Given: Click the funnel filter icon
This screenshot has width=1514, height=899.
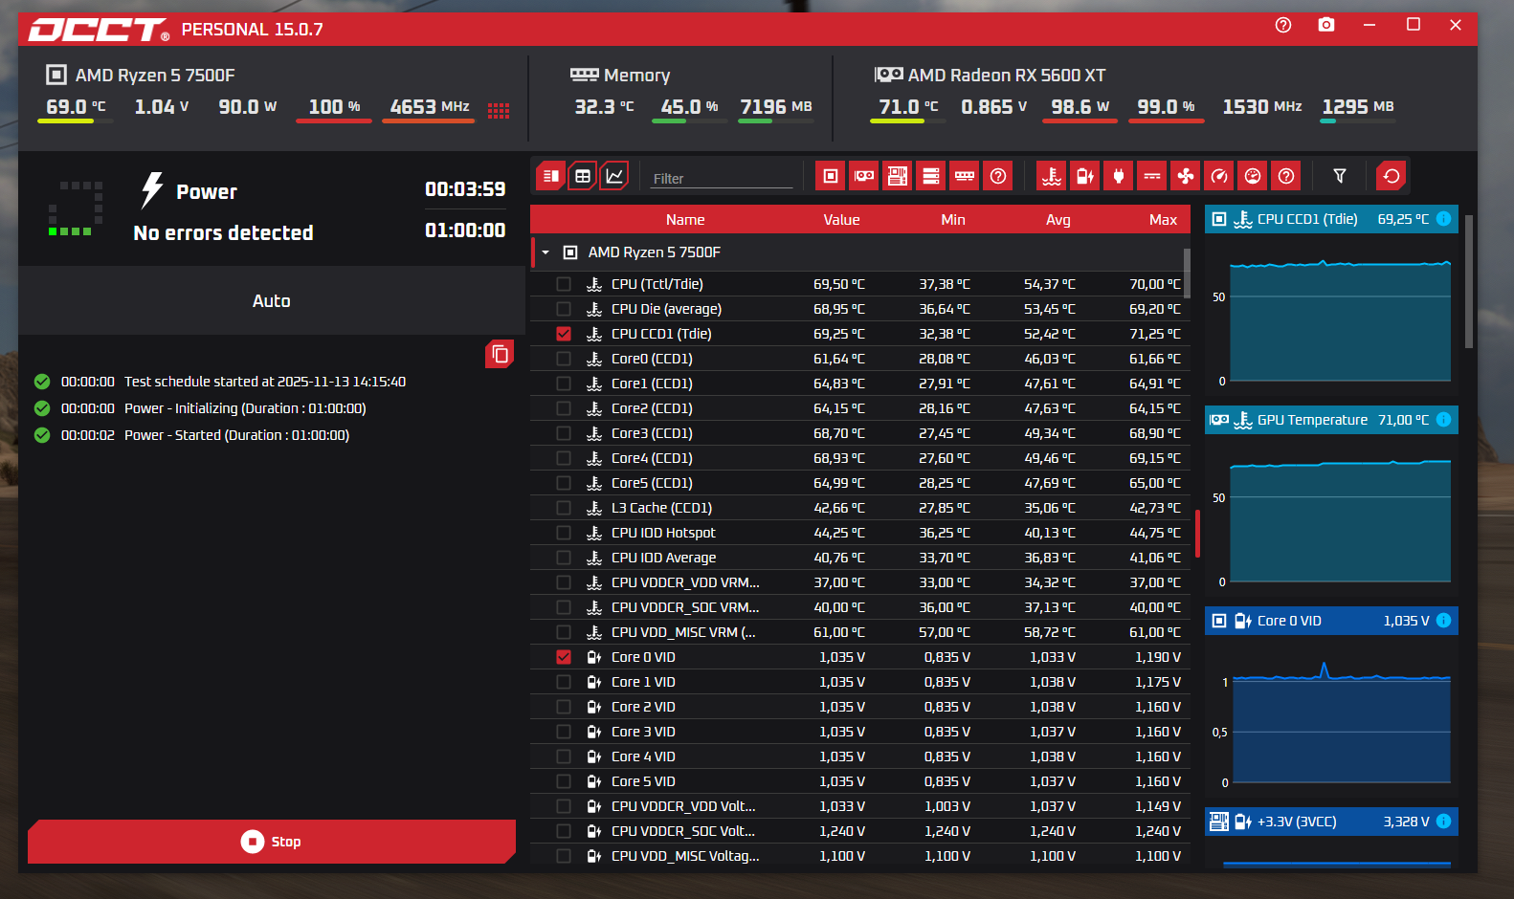Looking at the screenshot, I should (1340, 176).
